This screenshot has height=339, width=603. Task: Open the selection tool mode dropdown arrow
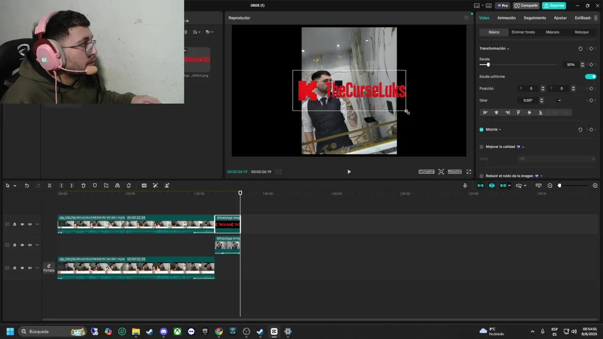click(15, 186)
